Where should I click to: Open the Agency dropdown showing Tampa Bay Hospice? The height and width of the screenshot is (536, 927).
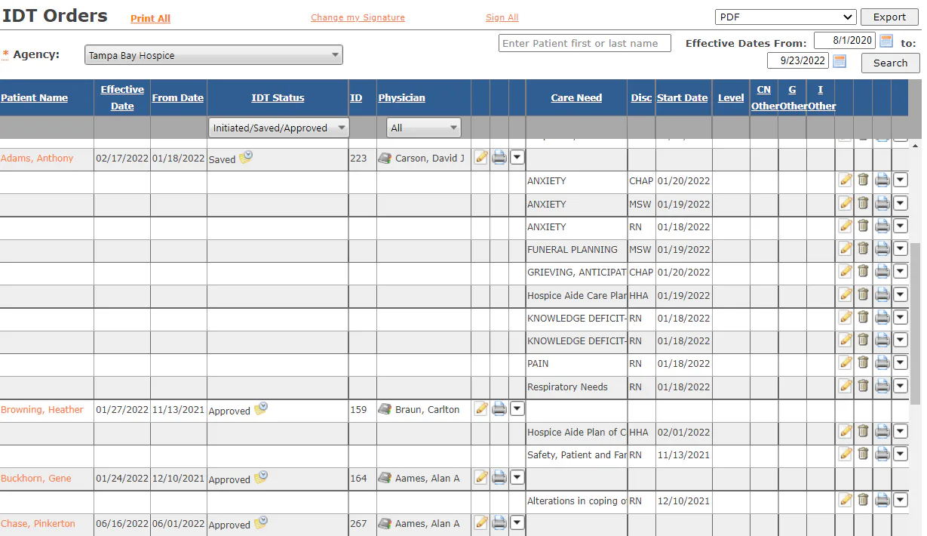(213, 55)
